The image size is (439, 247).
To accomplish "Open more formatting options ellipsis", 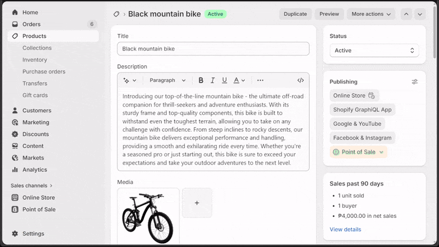I will tap(260, 80).
